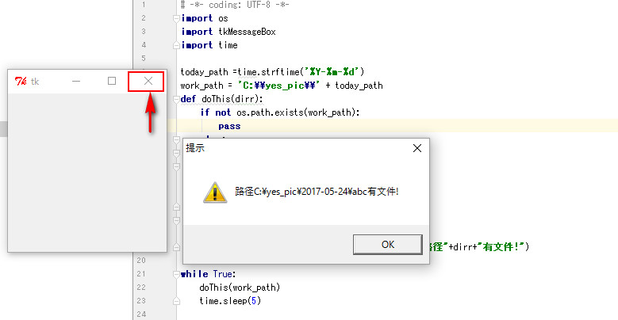Place cursor in the work_path assignment line
618x320 pixels.
(282, 86)
